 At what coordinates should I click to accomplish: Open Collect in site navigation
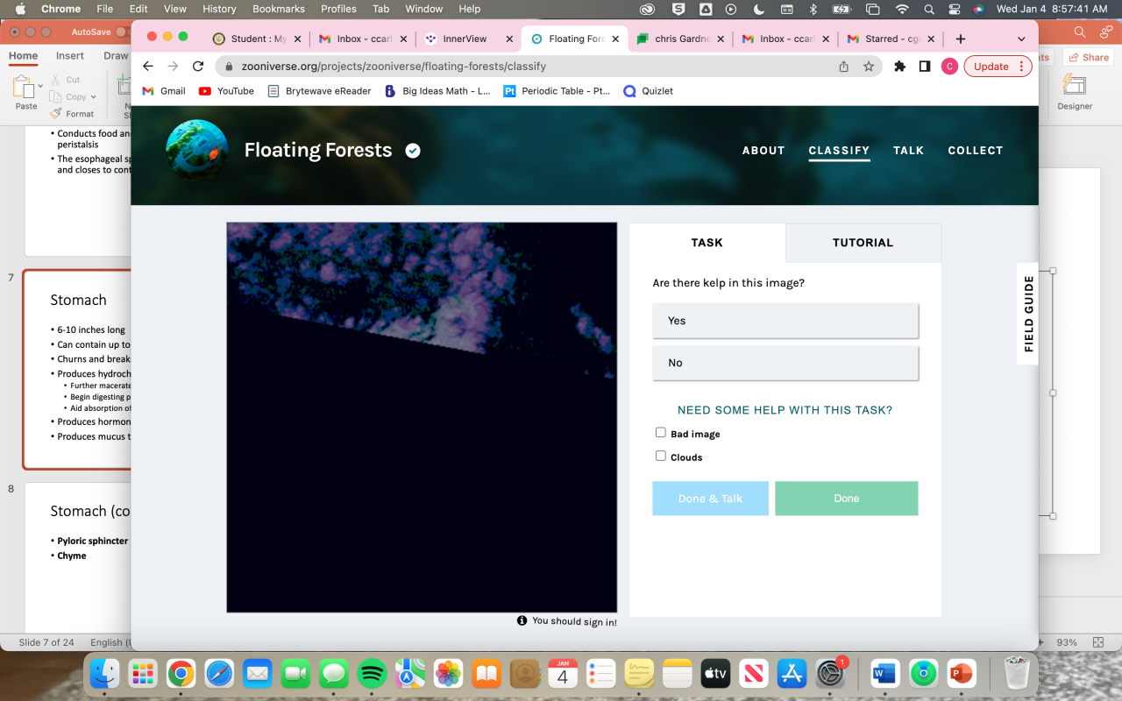point(976,151)
